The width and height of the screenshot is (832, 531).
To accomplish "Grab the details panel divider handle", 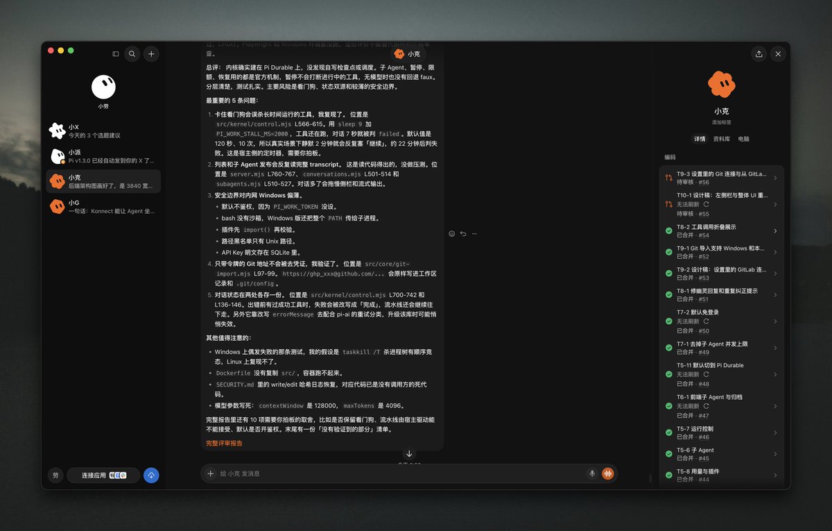I will click(x=650, y=478).
